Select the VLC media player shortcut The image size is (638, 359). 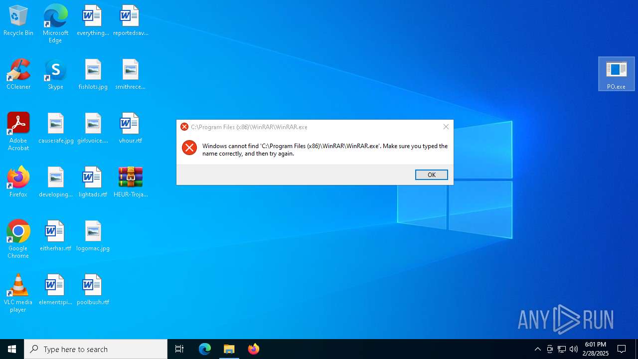click(x=18, y=293)
